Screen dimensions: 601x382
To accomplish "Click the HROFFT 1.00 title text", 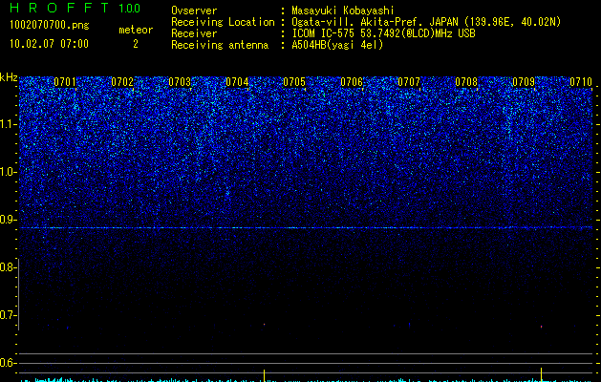I will [x=75, y=8].
